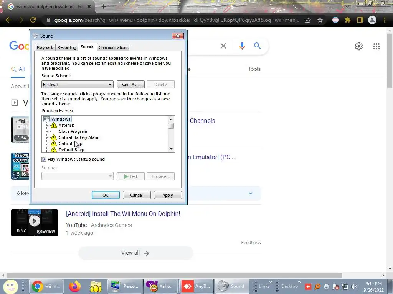Close the Sound dialog with red X
The width and height of the screenshot is (393, 294).
click(178, 36)
